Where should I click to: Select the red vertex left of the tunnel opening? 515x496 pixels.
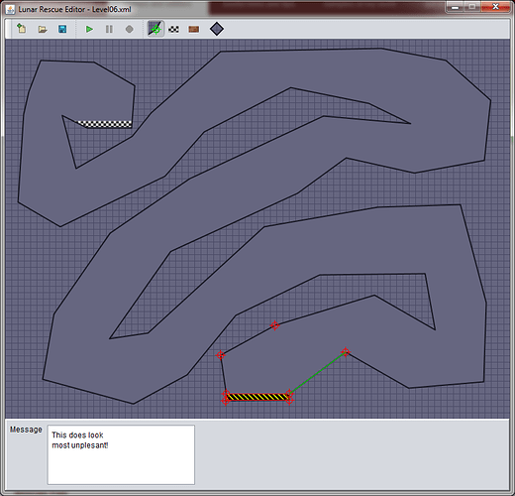pyautogui.click(x=221, y=355)
